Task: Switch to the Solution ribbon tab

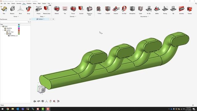Action: coord(44,3)
